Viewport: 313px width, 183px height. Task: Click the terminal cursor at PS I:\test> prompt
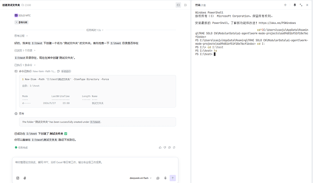click(215, 54)
